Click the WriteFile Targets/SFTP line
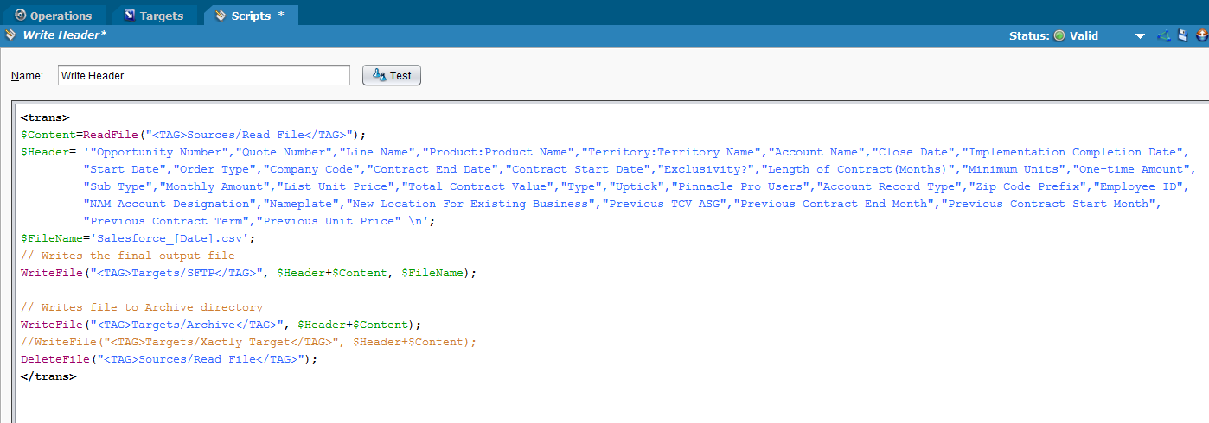This screenshot has width=1209, height=423. 249,273
